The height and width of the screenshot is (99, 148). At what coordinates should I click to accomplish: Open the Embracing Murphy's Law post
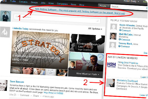pyautogui.click(x=89, y=45)
